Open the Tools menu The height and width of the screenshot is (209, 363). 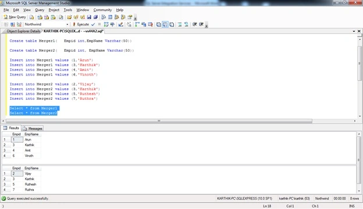68,10
